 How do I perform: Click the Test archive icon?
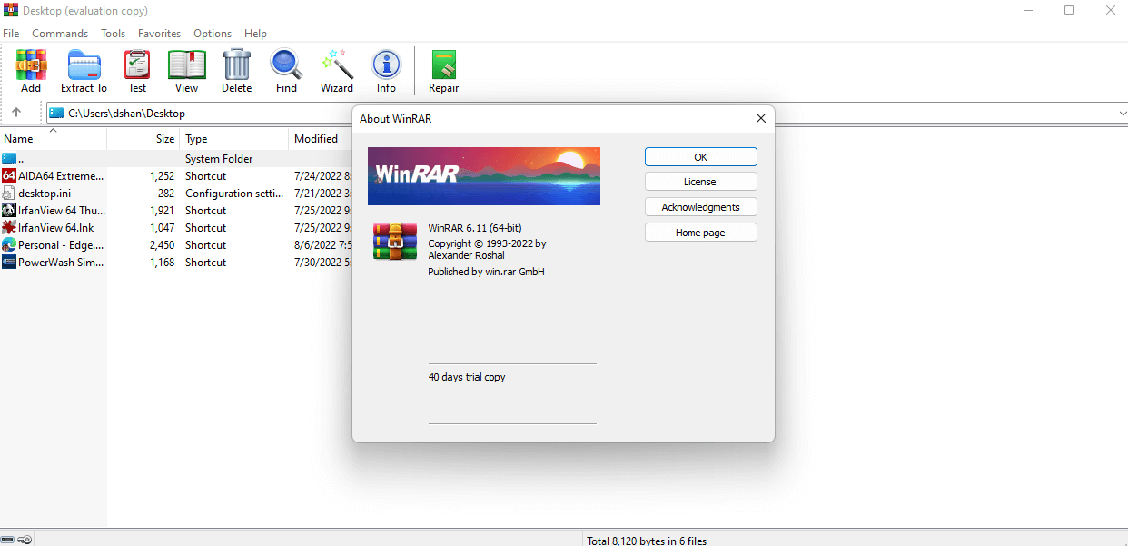(137, 65)
